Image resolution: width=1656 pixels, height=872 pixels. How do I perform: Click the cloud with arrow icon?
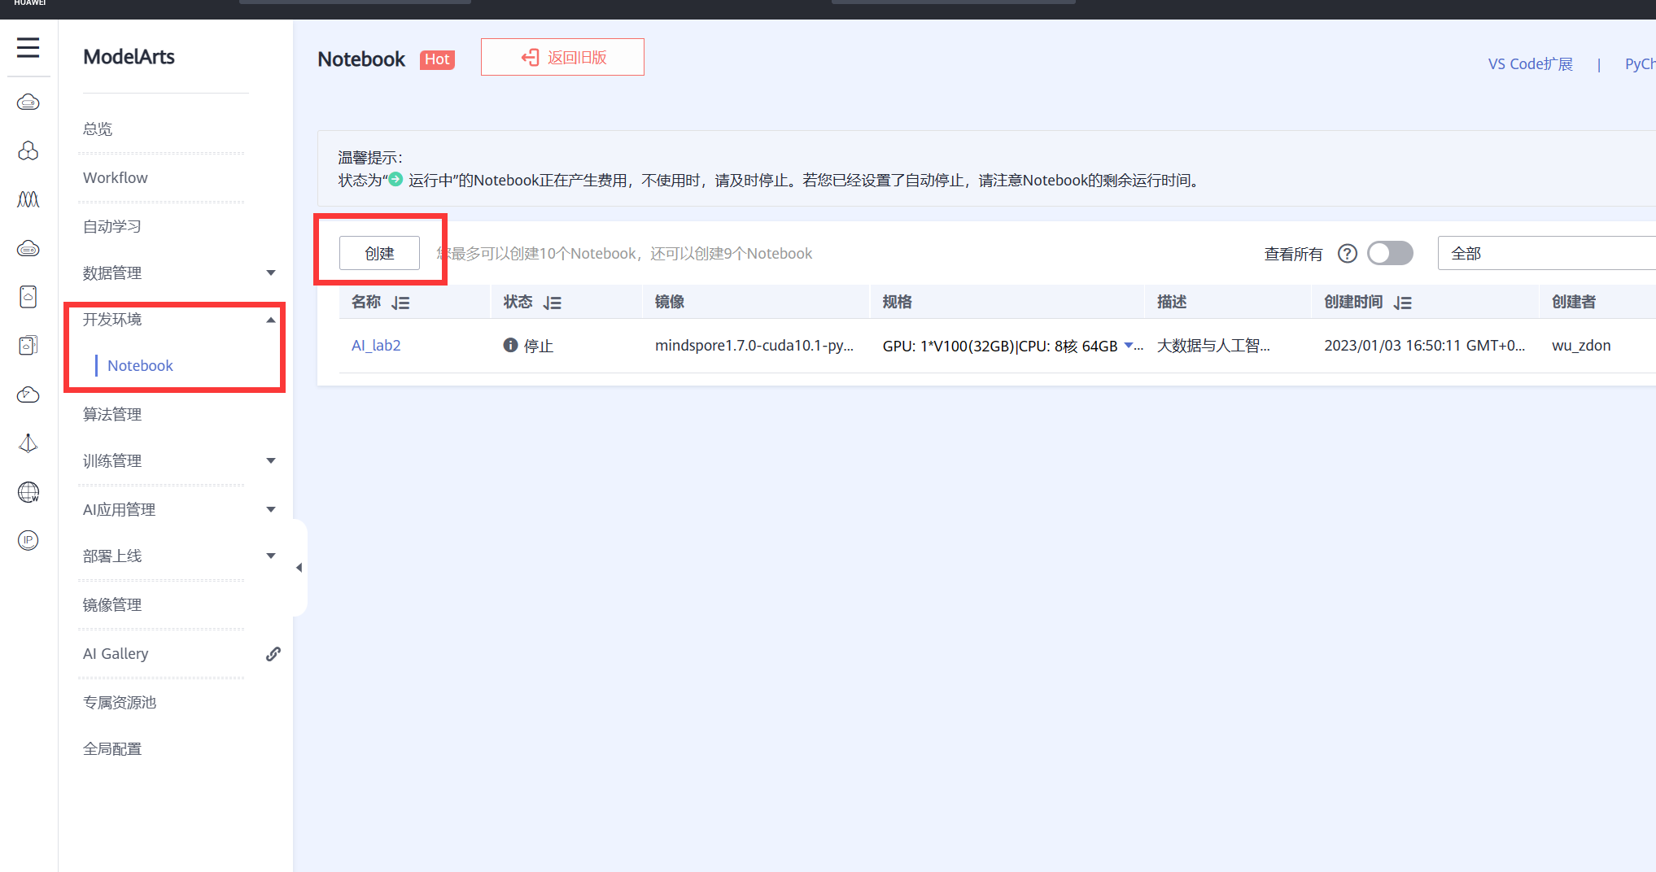click(x=28, y=395)
